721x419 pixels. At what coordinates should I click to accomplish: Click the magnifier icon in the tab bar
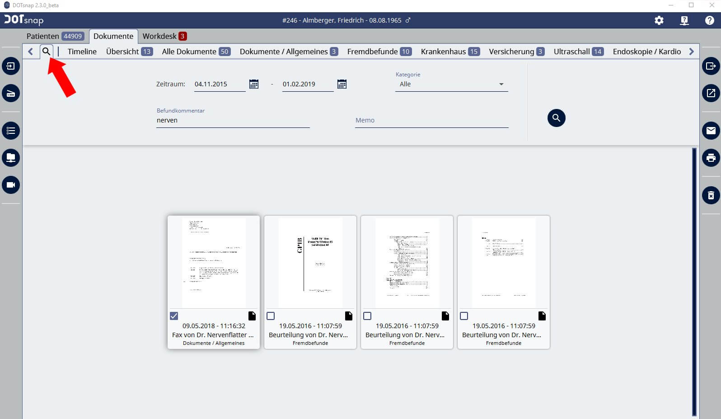point(46,52)
